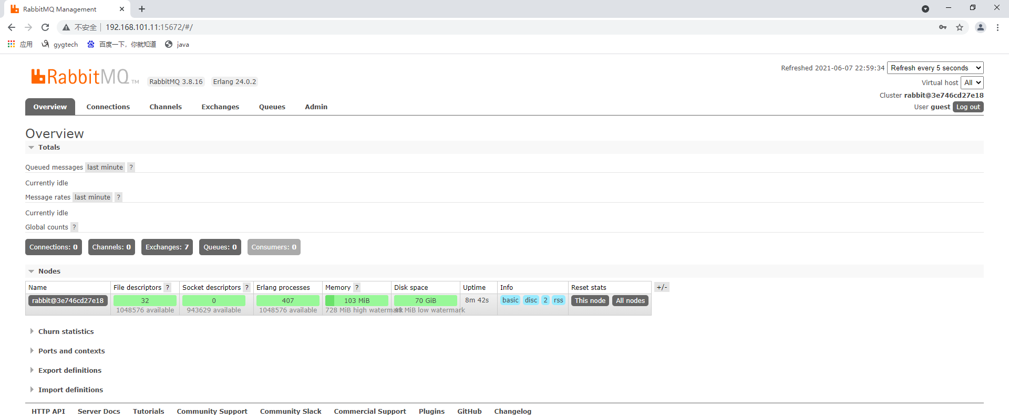
Task: Open the Chrome profile avatar icon
Action: pos(980,27)
